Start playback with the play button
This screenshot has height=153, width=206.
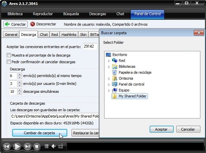pos(17,146)
